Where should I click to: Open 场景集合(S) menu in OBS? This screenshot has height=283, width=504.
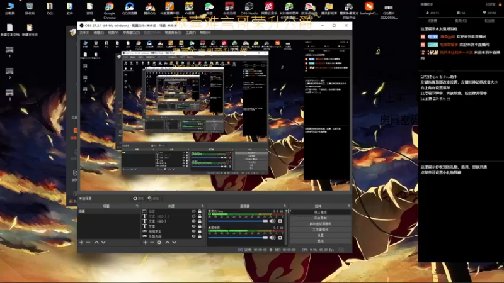tap(173, 33)
